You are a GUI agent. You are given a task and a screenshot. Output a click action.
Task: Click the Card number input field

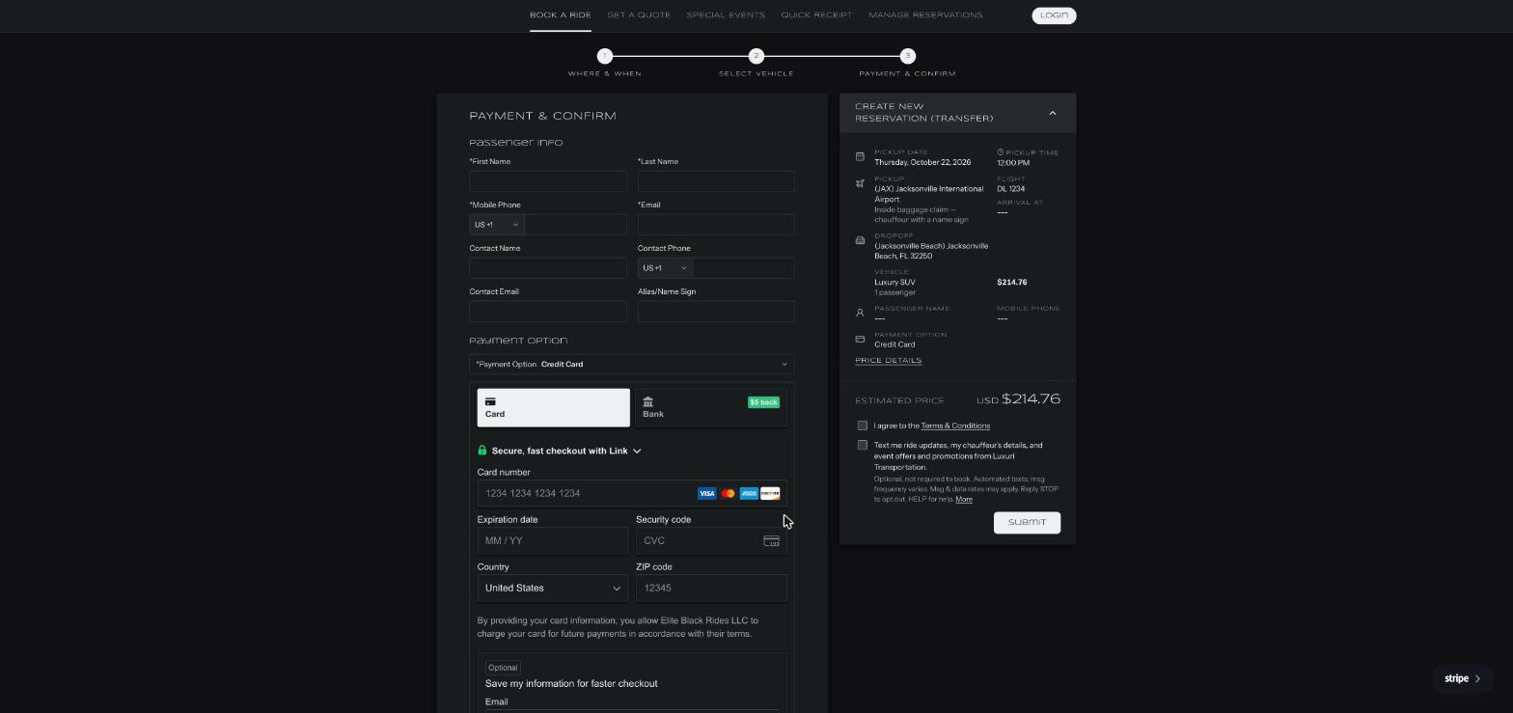(632, 494)
